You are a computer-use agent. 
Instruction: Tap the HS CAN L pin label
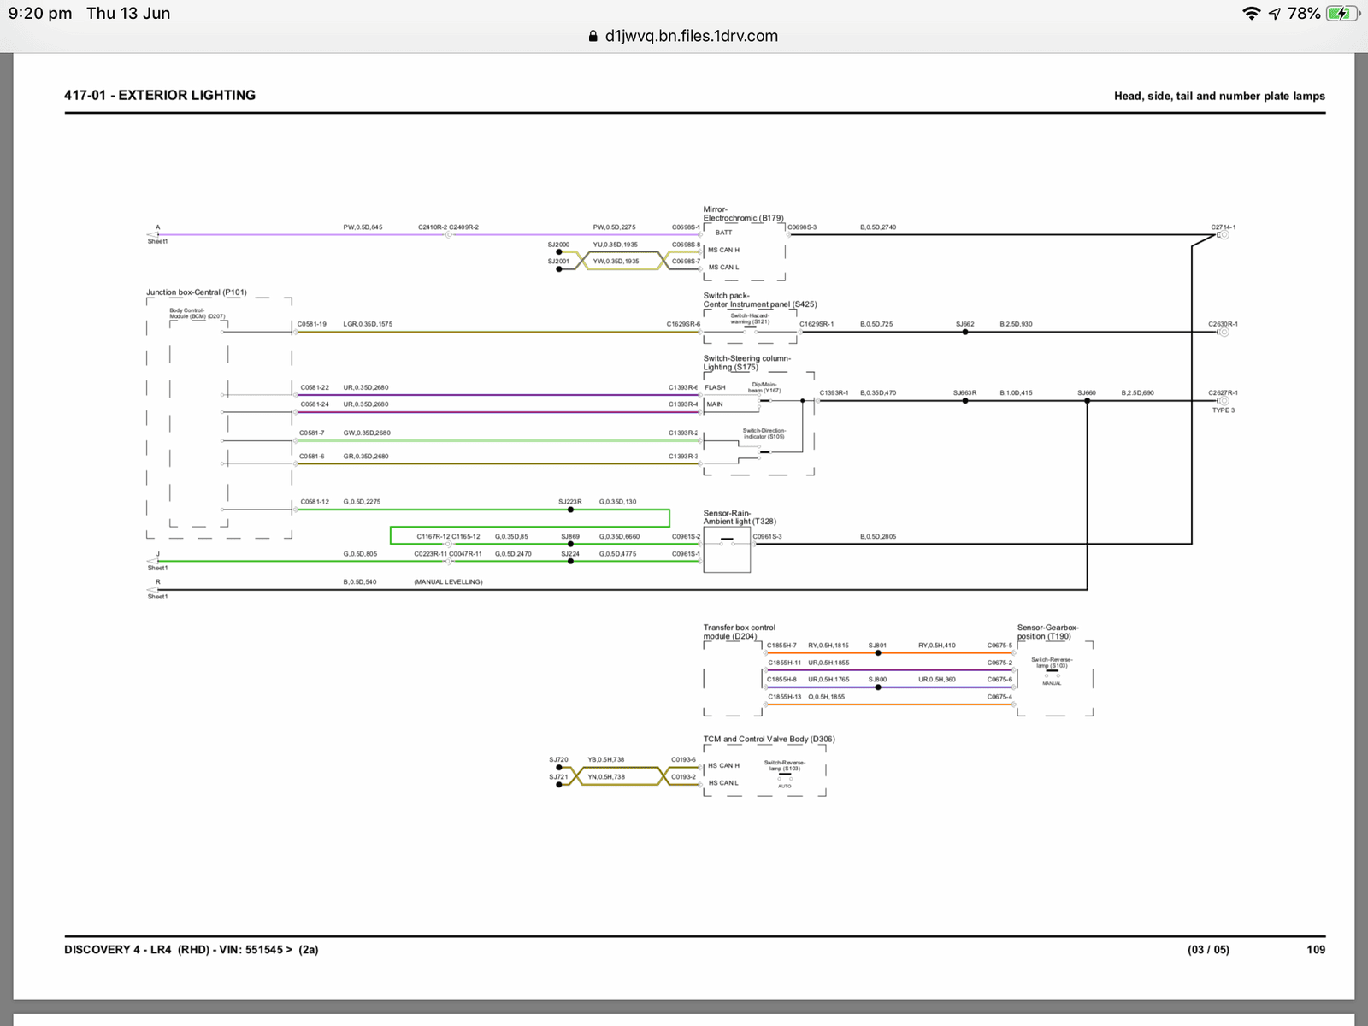pos(722,783)
